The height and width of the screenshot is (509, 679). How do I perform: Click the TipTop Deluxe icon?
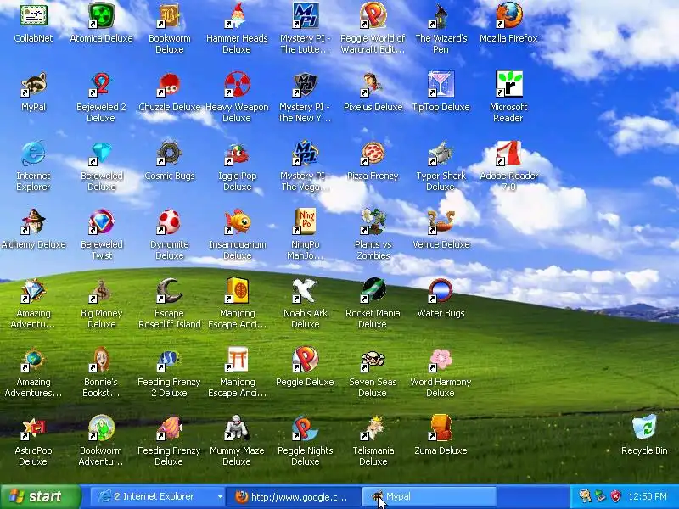click(441, 84)
